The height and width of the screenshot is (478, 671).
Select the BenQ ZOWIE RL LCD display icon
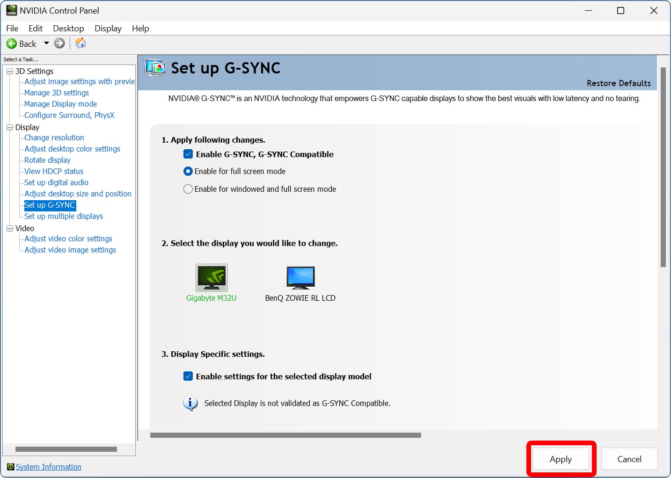(300, 277)
